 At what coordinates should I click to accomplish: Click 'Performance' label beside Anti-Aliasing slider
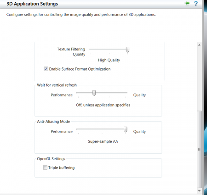(62, 132)
